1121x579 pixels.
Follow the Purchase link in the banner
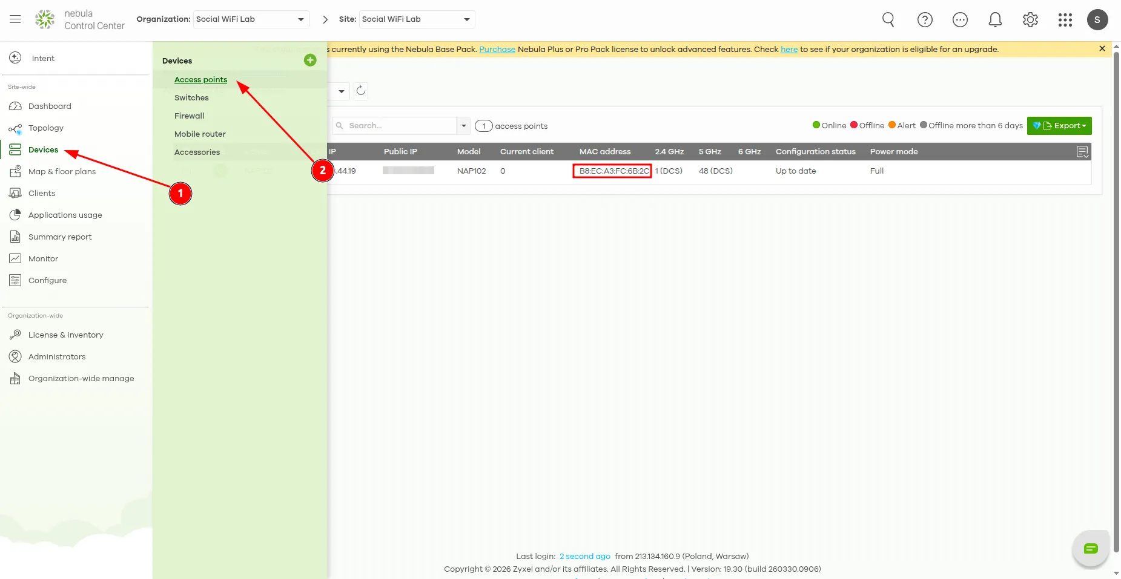[497, 49]
